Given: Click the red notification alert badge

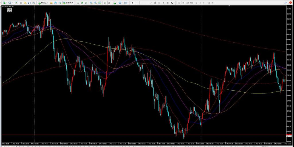Looking at the screenshot, I should (291, 3).
